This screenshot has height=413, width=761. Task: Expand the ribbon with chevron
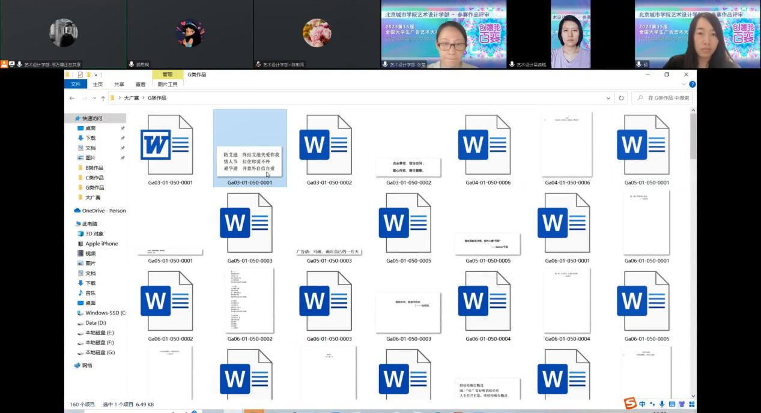[684, 85]
